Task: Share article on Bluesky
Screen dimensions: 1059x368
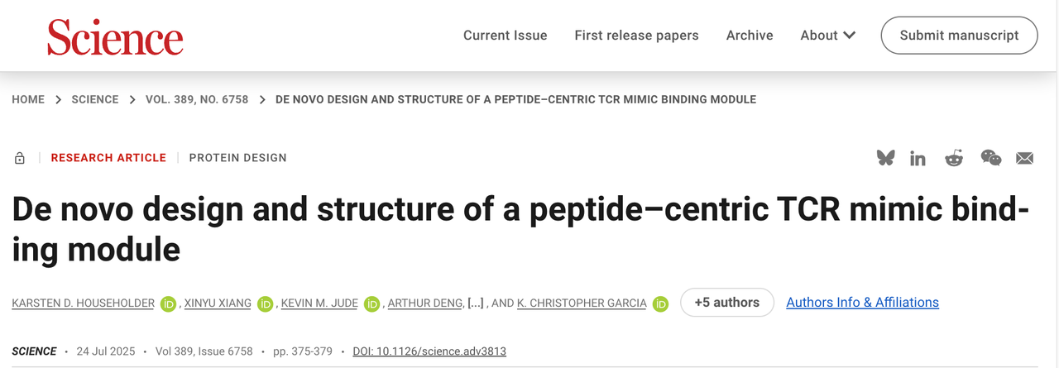Action: click(x=886, y=158)
